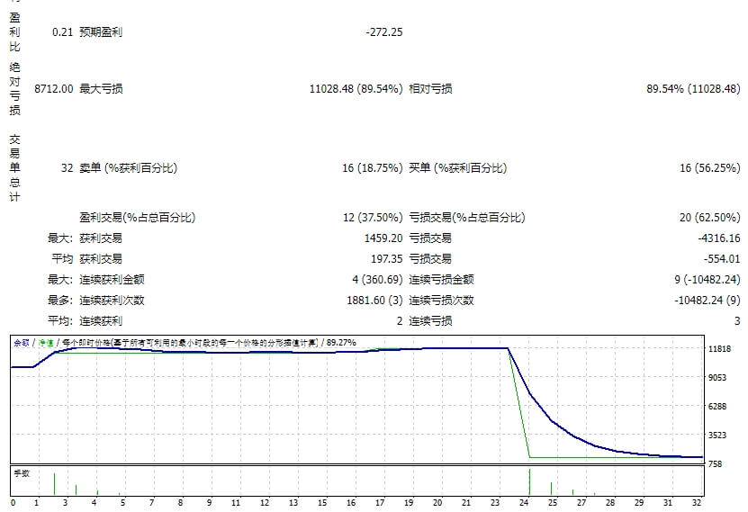Click the 11818 axis label on the chart

[719, 349]
